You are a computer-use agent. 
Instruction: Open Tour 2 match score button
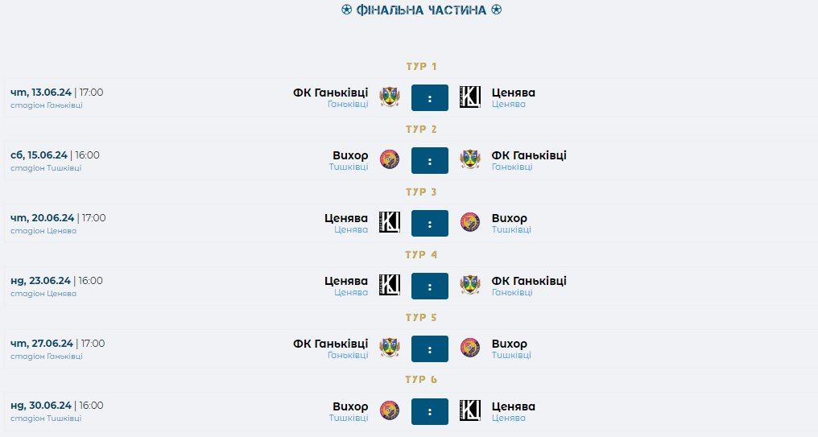coord(430,160)
